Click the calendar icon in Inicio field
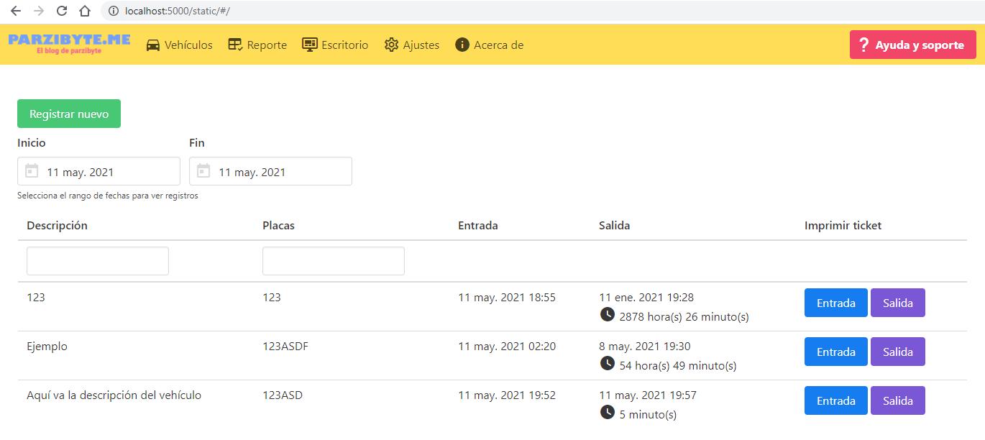985x440 pixels. (32, 171)
